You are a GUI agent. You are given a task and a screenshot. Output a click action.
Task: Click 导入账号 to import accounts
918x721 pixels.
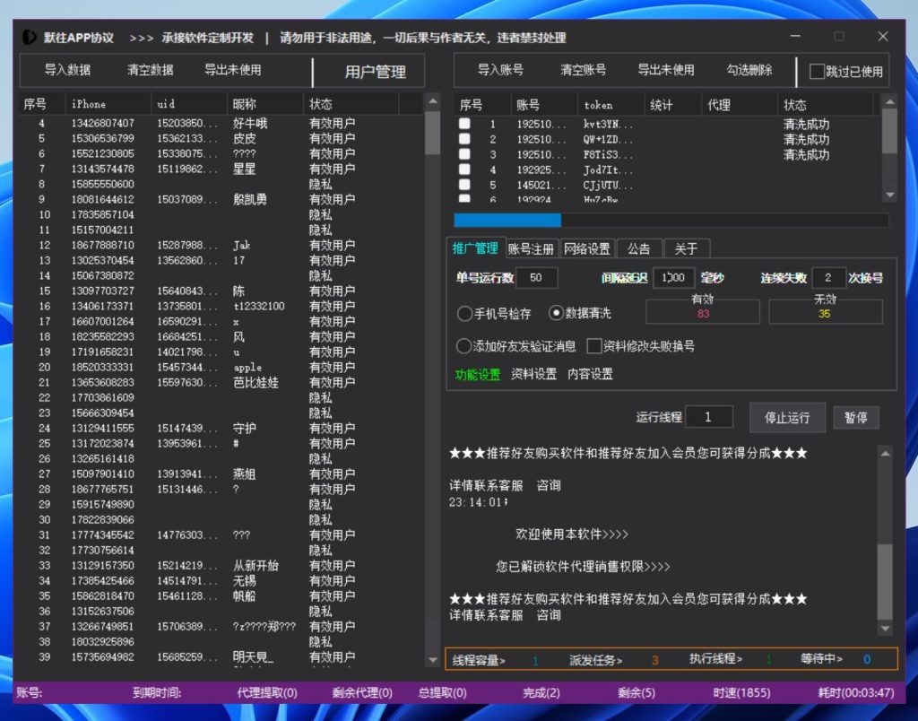click(x=500, y=70)
